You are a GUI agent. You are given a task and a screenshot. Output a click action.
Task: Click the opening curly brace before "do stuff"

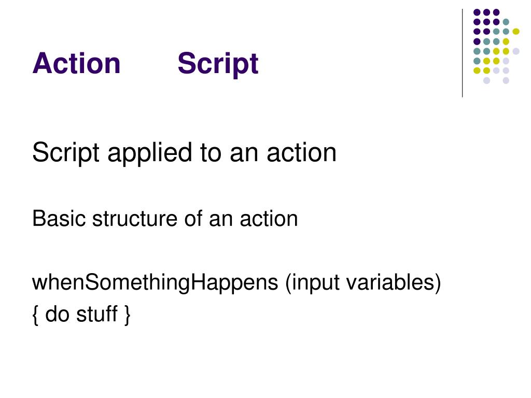pos(35,315)
